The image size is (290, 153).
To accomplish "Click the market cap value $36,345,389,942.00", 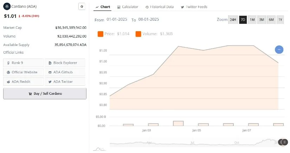I will click(x=71, y=28).
